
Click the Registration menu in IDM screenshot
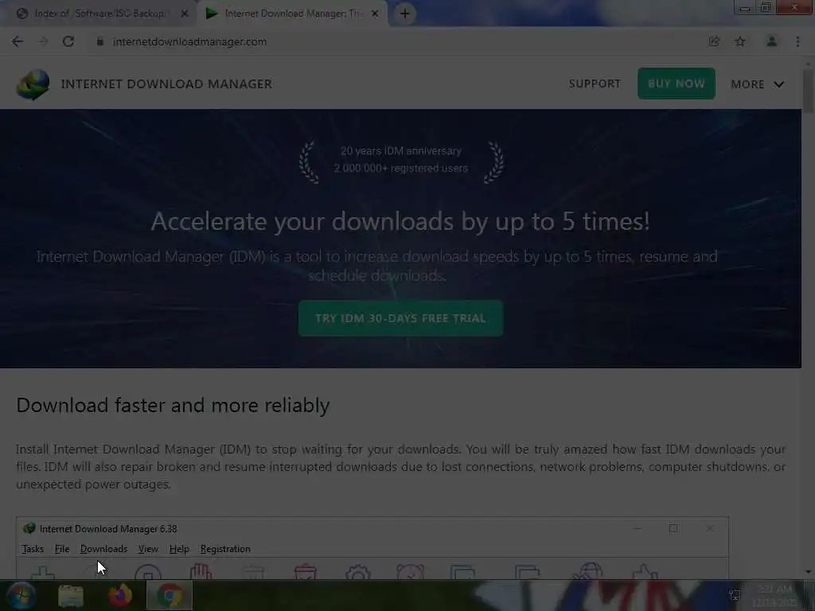point(225,549)
